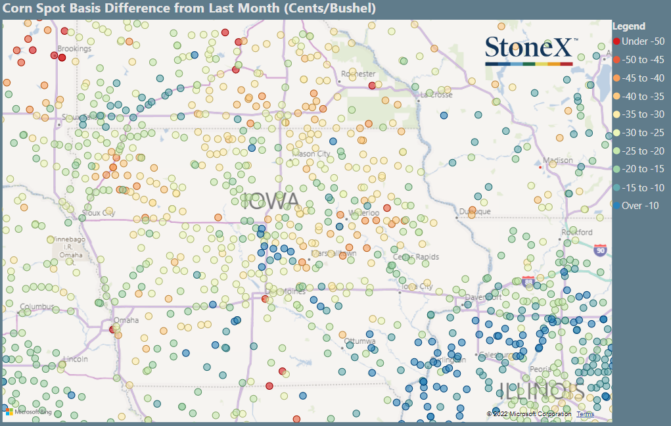Screen dimensions: 671x426
Task: Click the Peoria city label
Action: coord(540,369)
